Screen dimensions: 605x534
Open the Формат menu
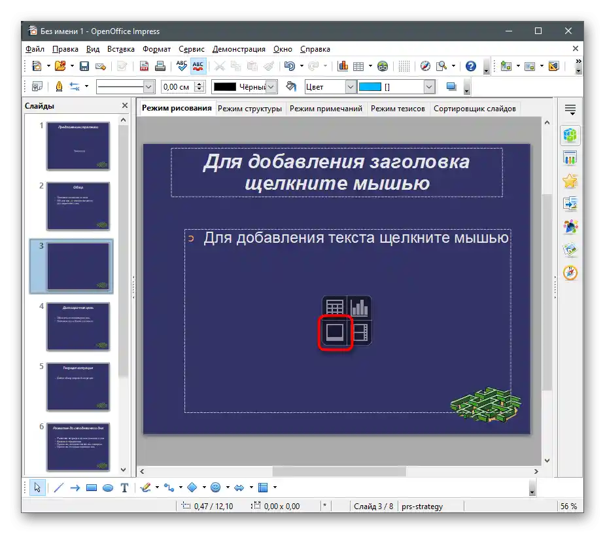(x=157, y=49)
